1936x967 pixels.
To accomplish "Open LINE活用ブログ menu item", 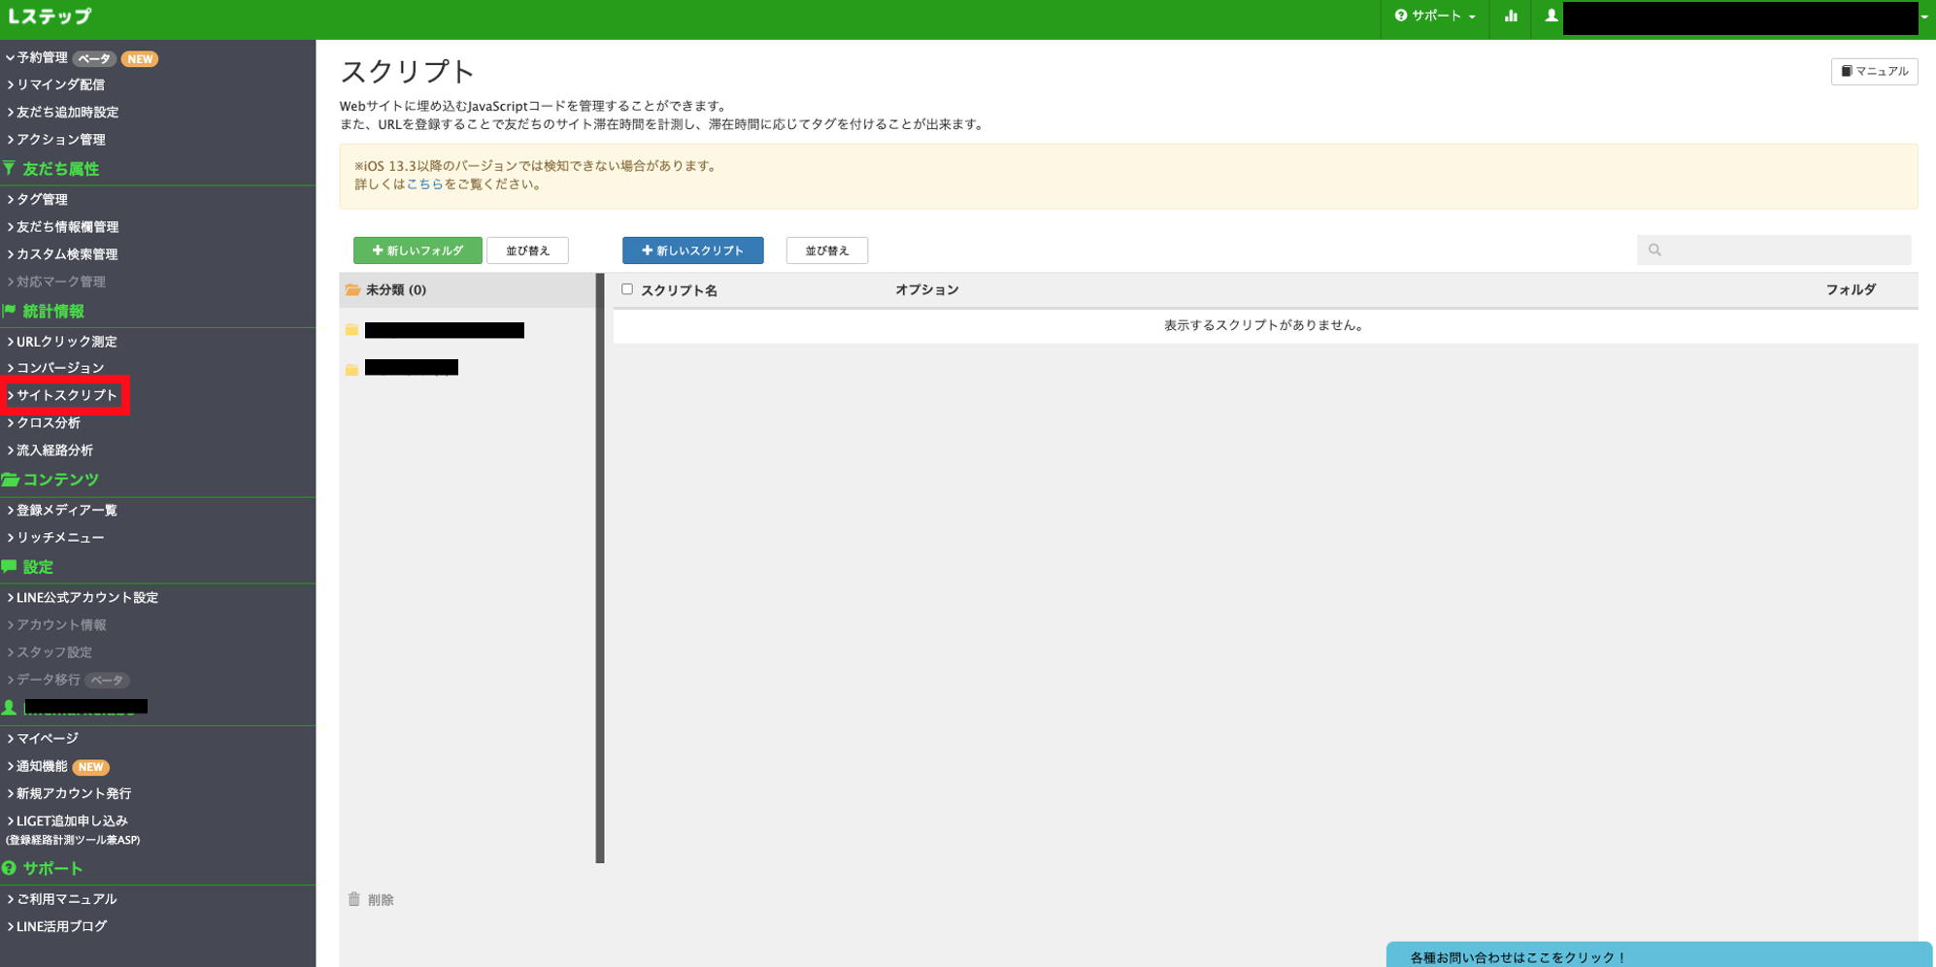I will pos(56,927).
